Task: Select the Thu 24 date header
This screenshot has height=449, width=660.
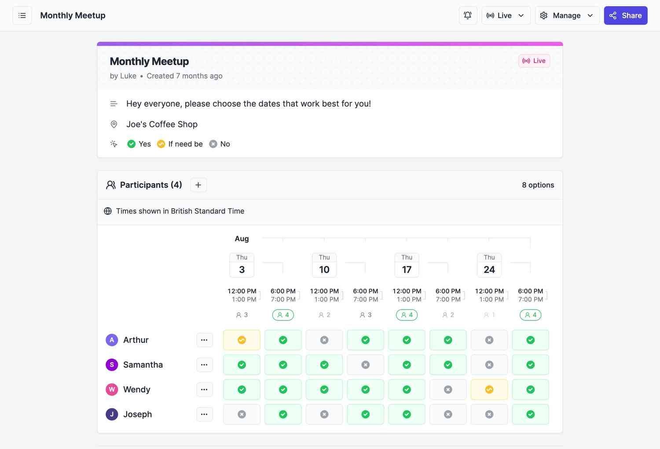Action: click(x=489, y=265)
